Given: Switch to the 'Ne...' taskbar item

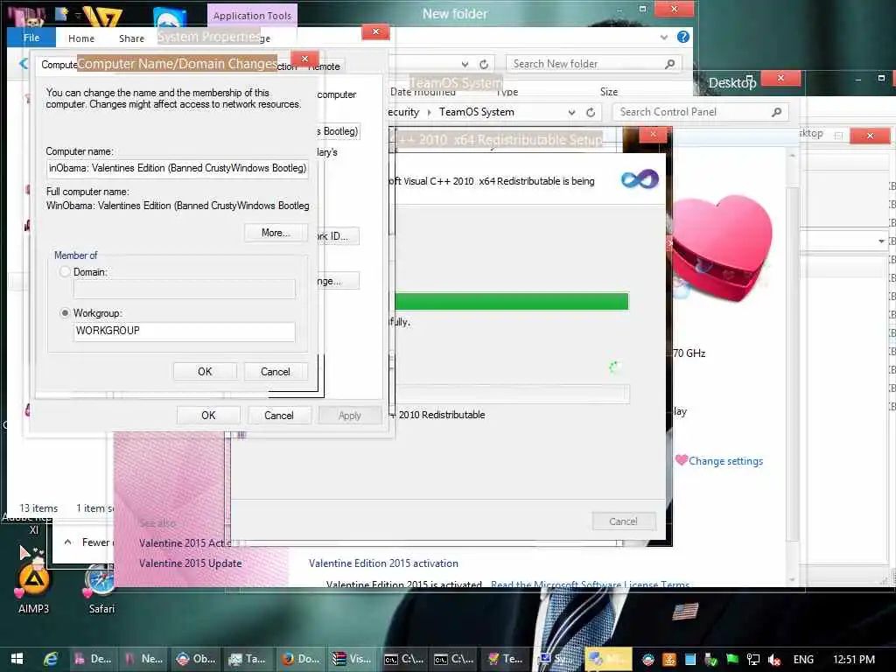Looking at the screenshot, I should click(x=144, y=659).
